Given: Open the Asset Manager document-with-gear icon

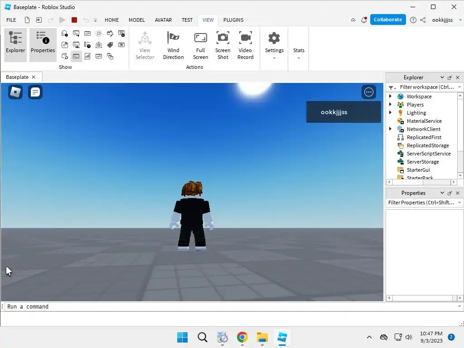Looking at the screenshot, I should [64, 34].
